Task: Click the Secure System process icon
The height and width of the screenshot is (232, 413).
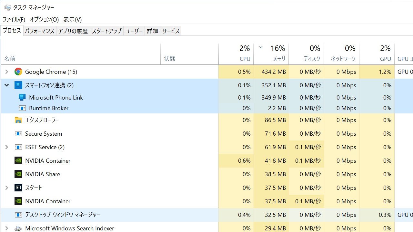Action: coord(18,134)
